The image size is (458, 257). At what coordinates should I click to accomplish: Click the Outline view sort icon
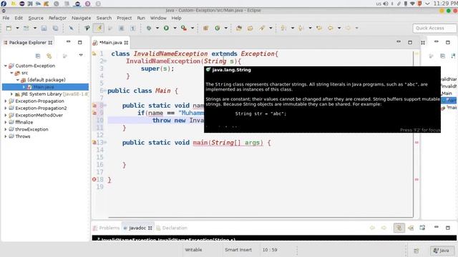pos(453,56)
